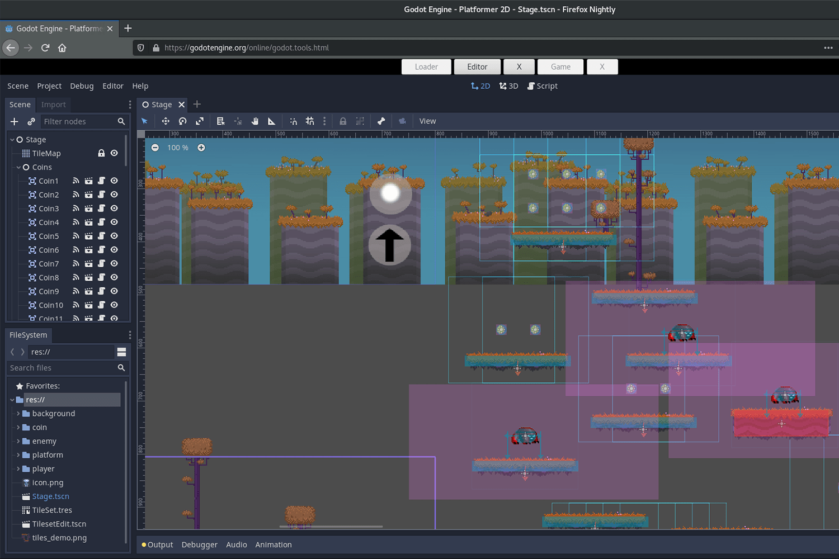This screenshot has height=559, width=839.
Task: Toggle smart snap in toolbar
Action: tap(294, 121)
